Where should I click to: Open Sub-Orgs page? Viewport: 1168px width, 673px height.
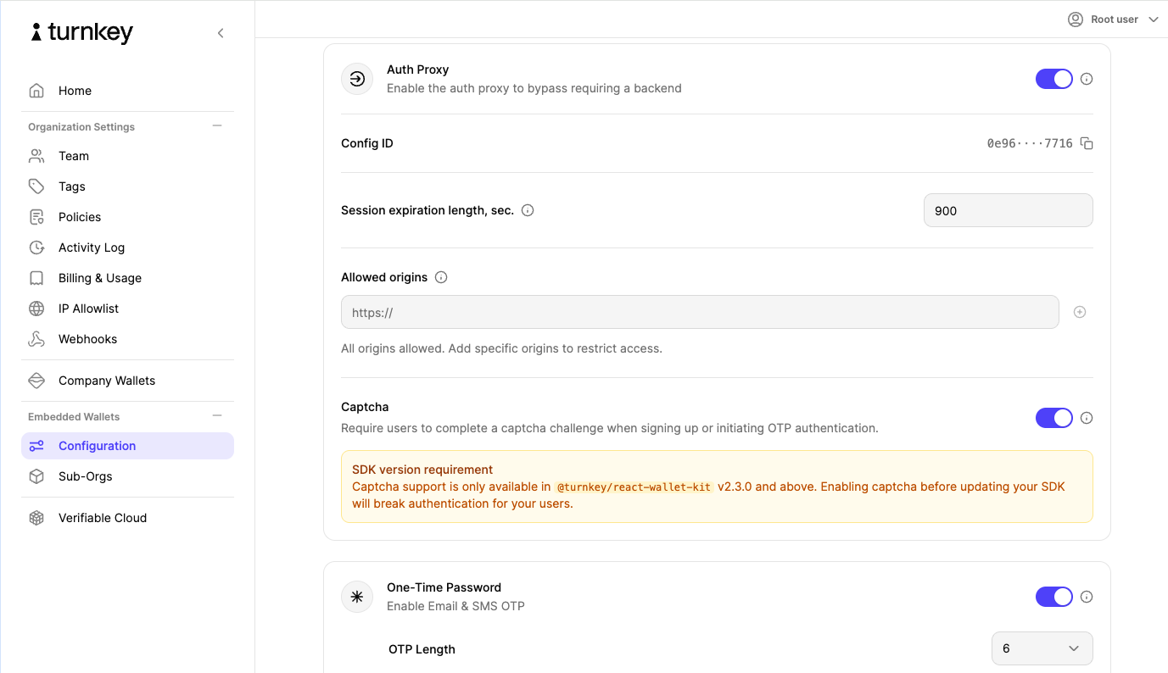(x=127, y=476)
